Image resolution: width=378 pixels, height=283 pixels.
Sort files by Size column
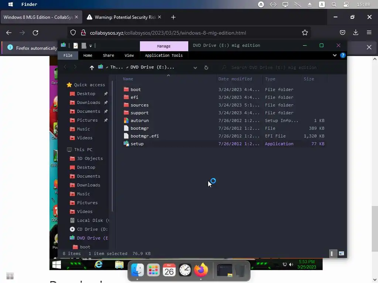[309, 79]
